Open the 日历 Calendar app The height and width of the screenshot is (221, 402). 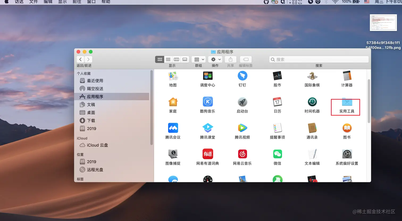tap(277, 102)
